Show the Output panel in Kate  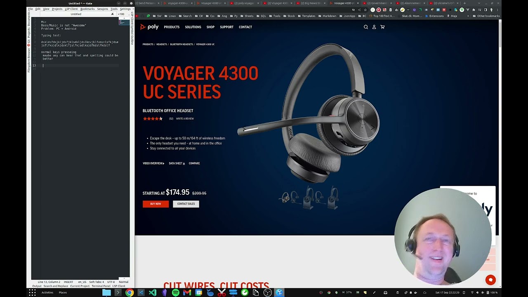pyautogui.click(x=37, y=286)
